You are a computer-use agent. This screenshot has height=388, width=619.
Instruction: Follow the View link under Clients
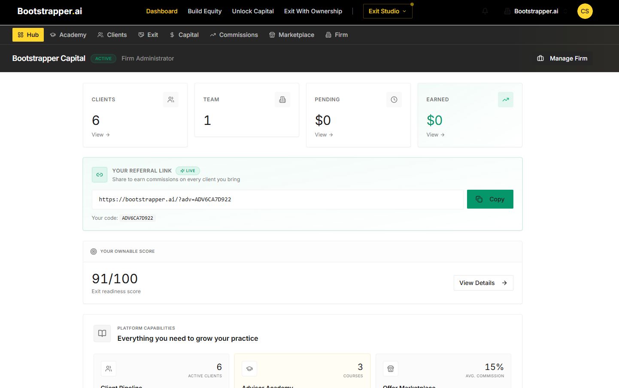point(101,135)
